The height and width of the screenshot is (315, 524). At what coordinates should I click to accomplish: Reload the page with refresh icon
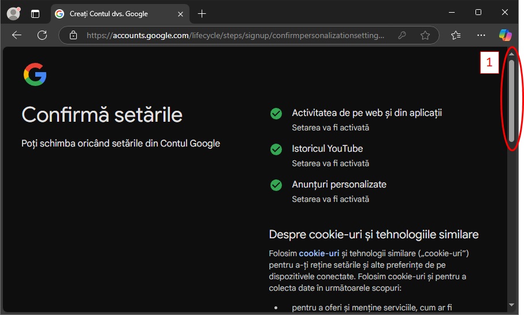click(42, 35)
